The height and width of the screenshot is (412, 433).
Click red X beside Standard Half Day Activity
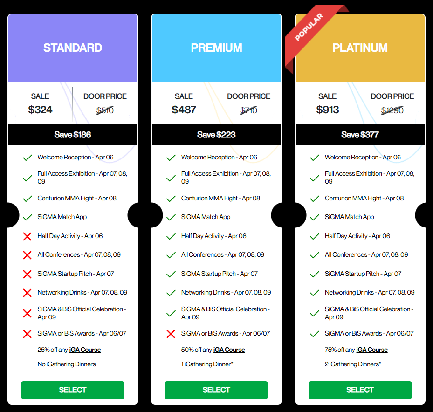coord(27,236)
